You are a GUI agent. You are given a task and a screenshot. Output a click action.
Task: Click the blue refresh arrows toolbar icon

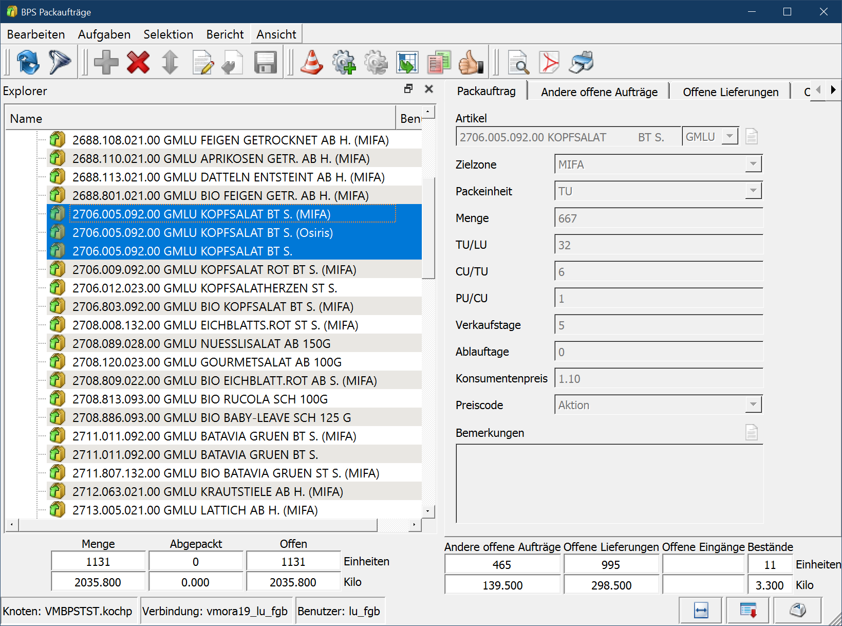point(28,63)
